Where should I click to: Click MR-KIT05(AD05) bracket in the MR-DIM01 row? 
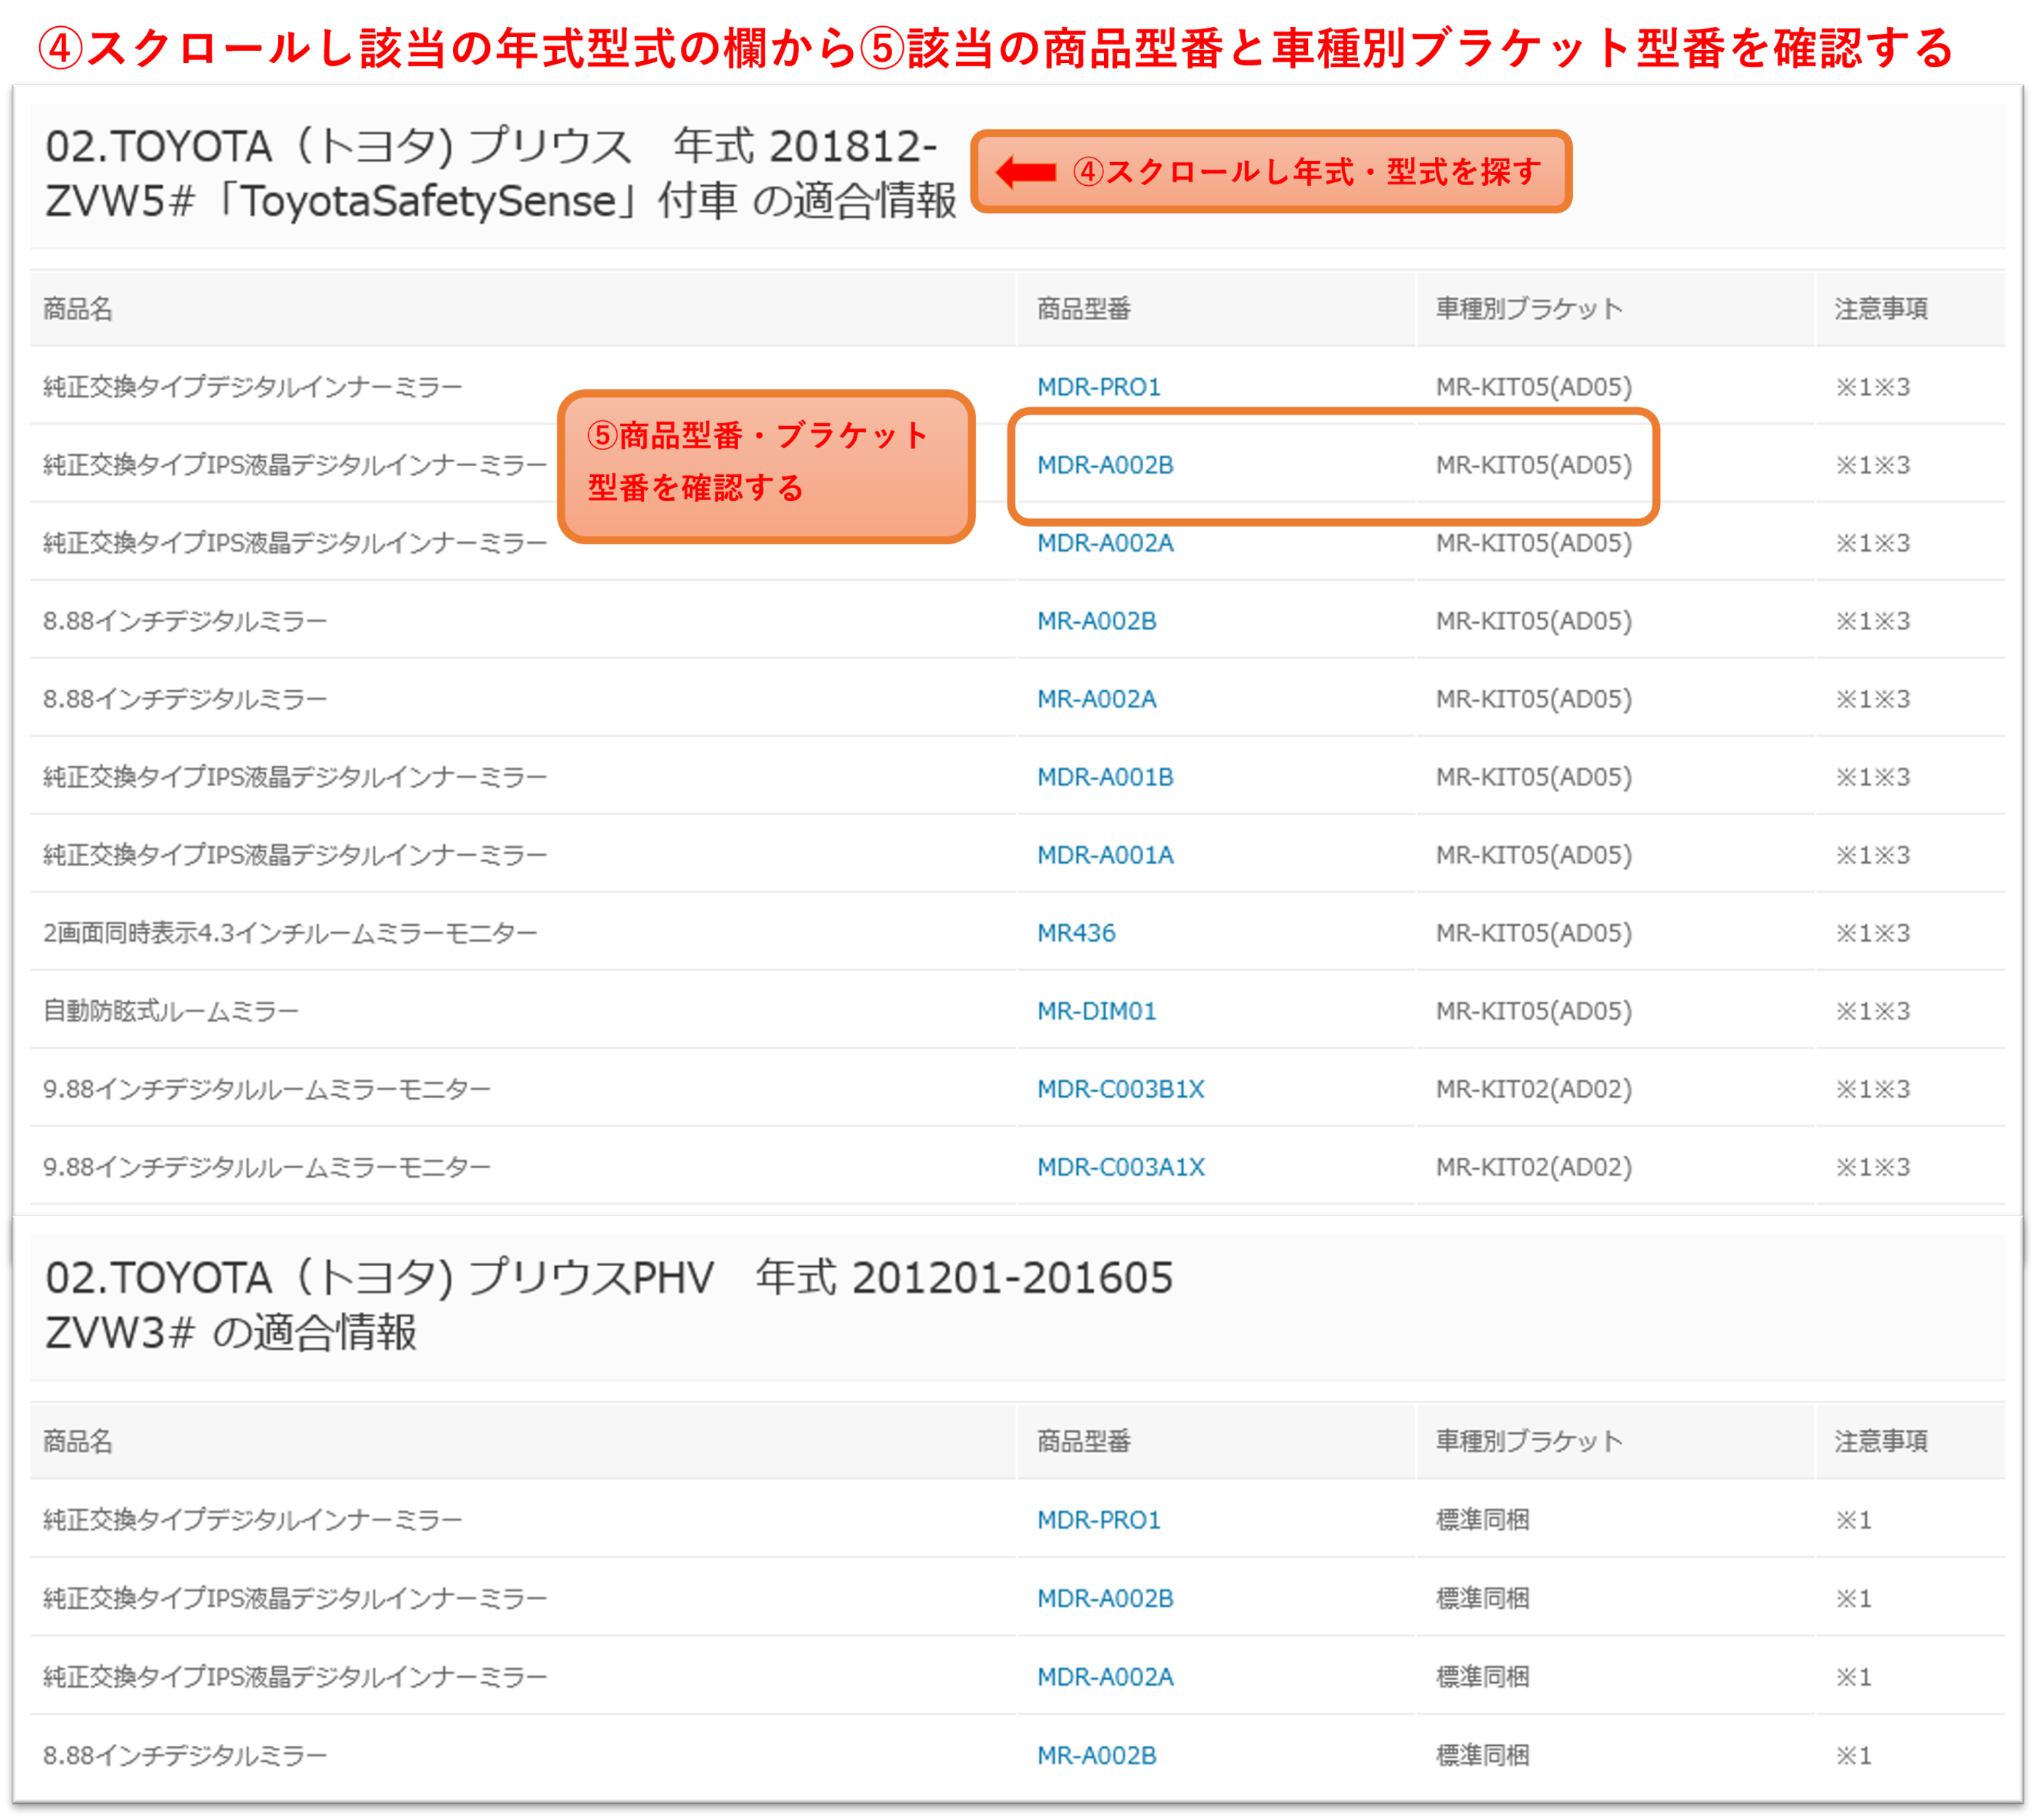pyautogui.click(x=1533, y=1011)
